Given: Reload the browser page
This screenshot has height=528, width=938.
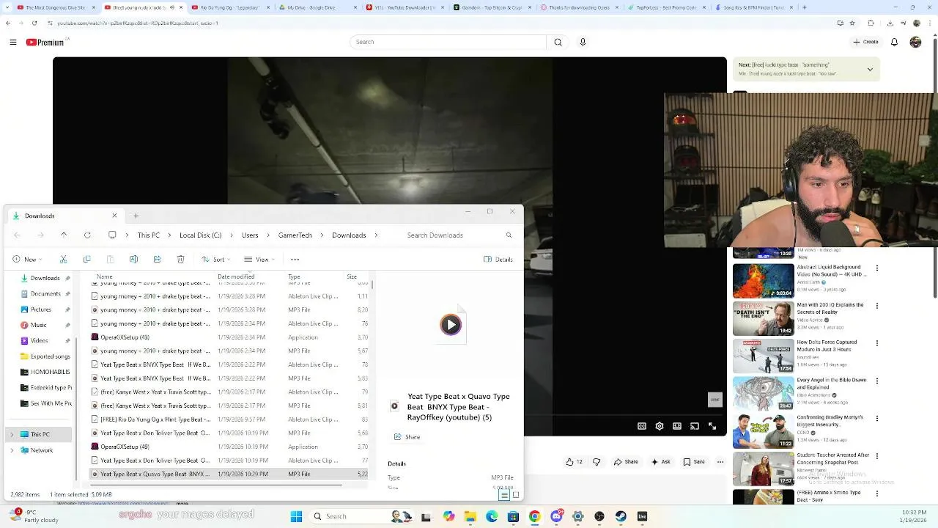Looking at the screenshot, I should coord(34,23).
